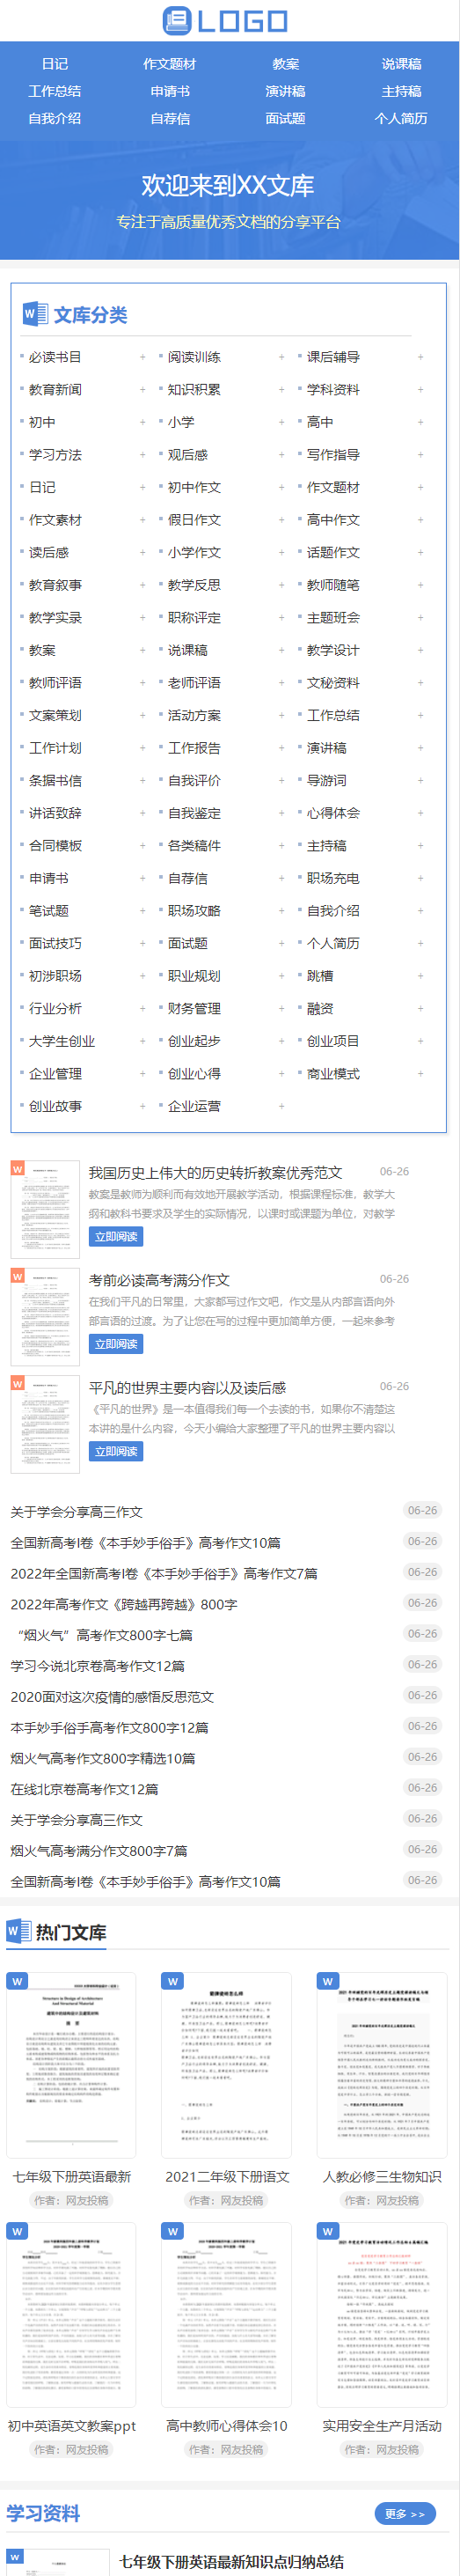
Task: Open the 教学设计 category link
Action: [x=333, y=650]
